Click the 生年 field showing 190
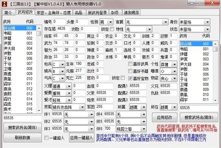This screenshot has width=221, height=148. coord(80,64)
